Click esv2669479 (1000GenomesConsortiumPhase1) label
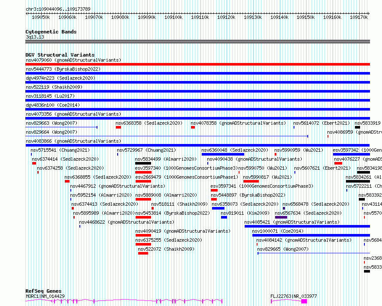Viewport: 382px width, 306px height. (x=187, y=177)
